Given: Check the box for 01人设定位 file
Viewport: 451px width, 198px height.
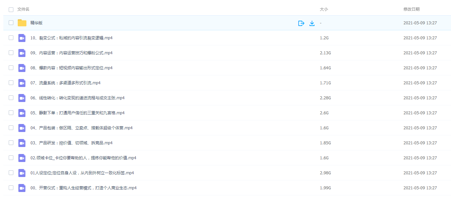Looking at the screenshot, I should 11,173.
